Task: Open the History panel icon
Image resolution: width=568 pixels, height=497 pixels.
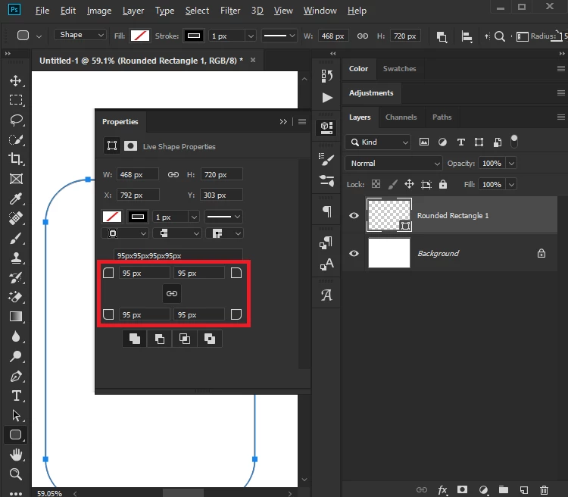Action: tap(326, 76)
